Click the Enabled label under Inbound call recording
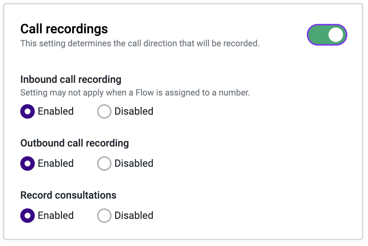The width and height of the screenshot is (368, 246). [55, 111]
